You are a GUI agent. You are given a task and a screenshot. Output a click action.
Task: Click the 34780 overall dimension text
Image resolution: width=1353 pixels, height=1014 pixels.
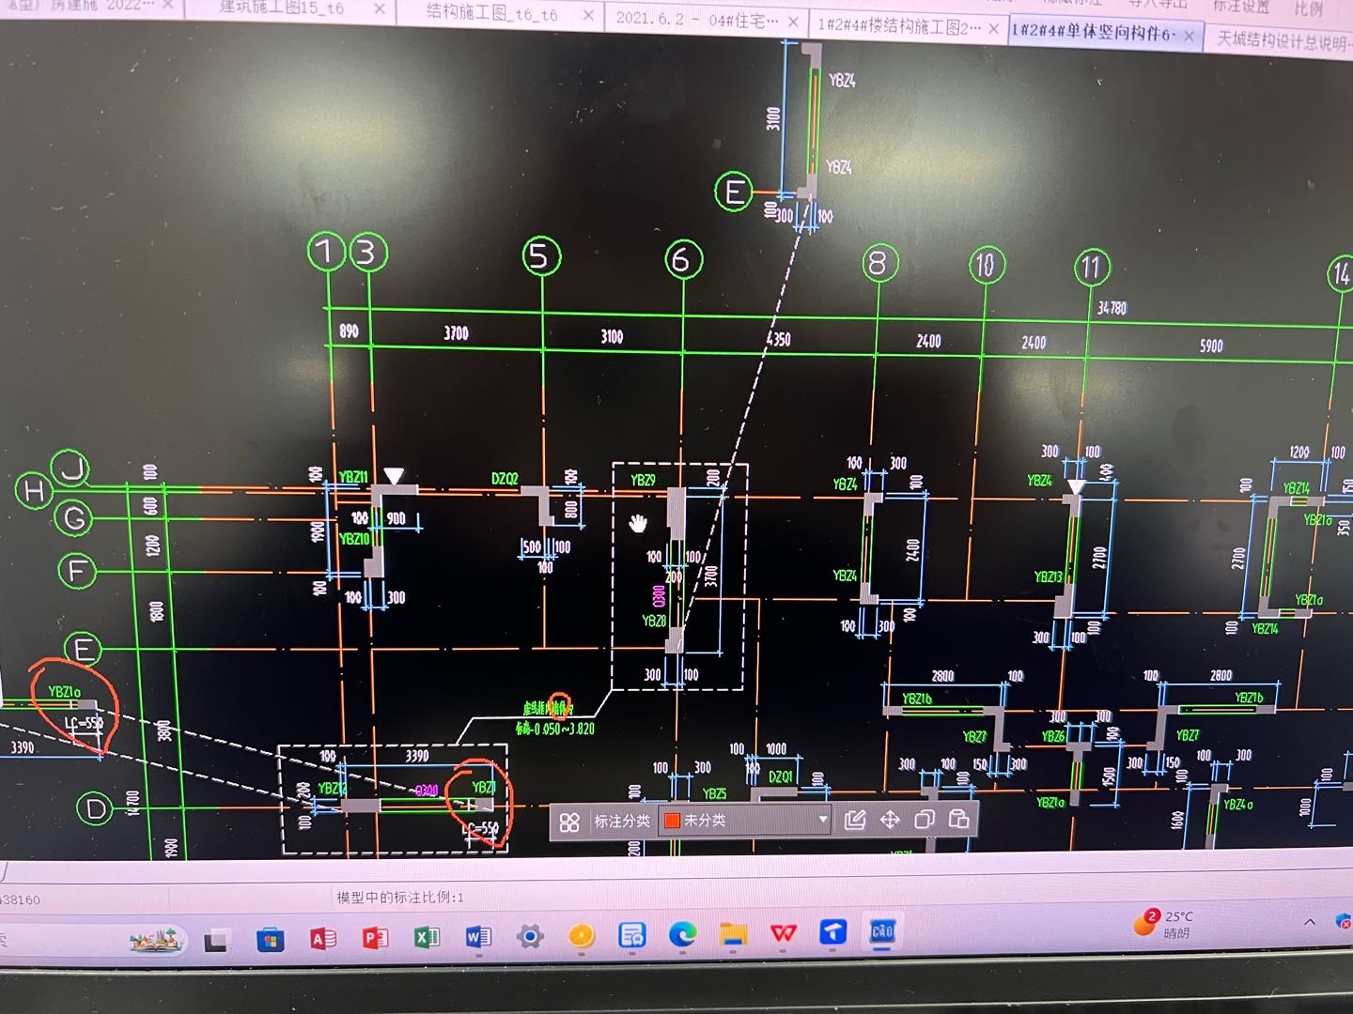(1112, 308)
